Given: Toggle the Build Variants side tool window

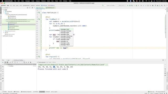Looking at the screenshot, I should (x=1, y=85).
